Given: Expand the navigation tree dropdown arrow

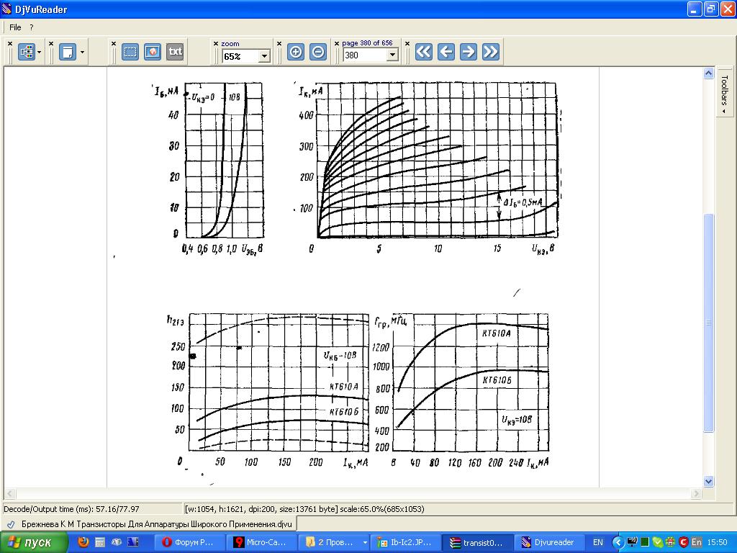Looking at the screenshot, I should click(39, 52).
